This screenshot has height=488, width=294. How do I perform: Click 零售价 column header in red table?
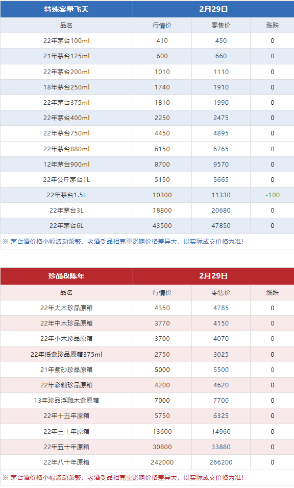coord(221,293)
